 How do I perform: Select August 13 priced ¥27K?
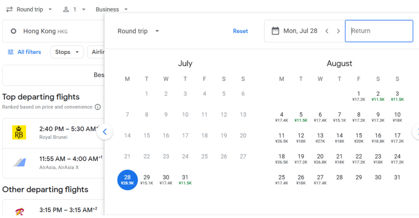point(320,138)
